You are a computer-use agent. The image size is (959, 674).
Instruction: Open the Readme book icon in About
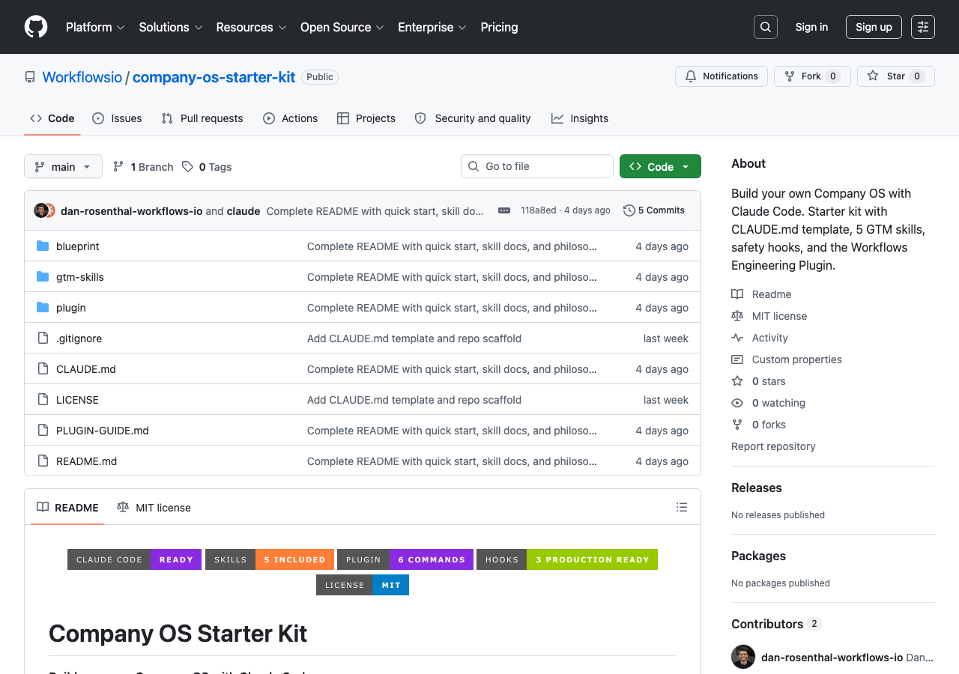(x=737, y=294)
